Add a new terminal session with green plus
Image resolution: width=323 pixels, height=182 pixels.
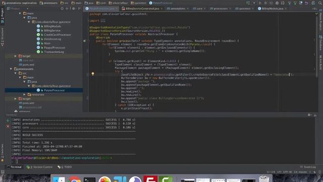tap(8, 120)
